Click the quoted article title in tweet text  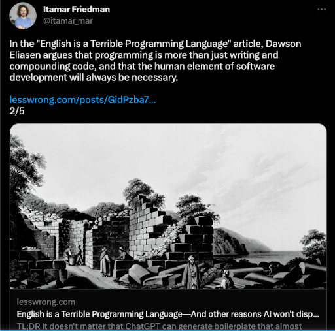pyautogui.click(x=133, y=44)
